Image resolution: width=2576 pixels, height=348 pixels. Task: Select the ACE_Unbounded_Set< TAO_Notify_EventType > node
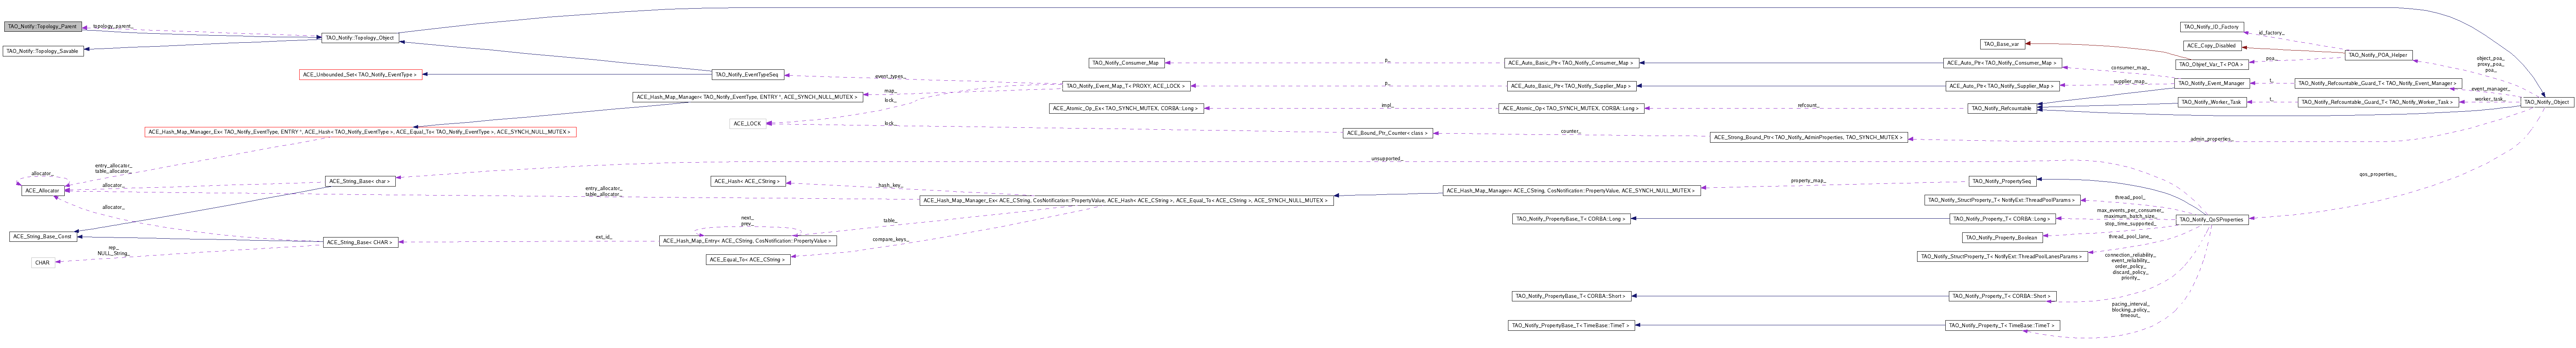pyautogui.click(x=360, y=75)
